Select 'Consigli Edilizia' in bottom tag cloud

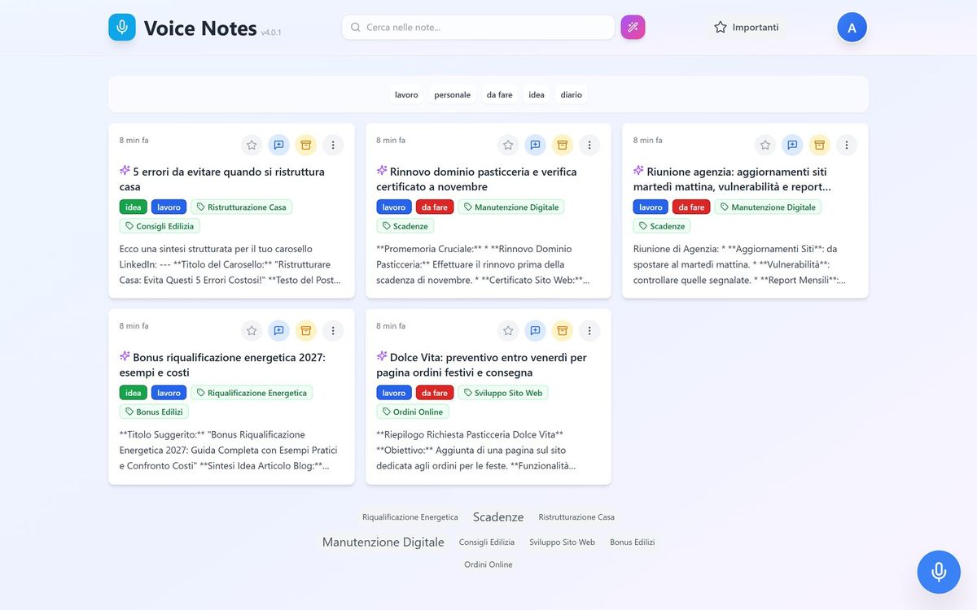point(487,542)
